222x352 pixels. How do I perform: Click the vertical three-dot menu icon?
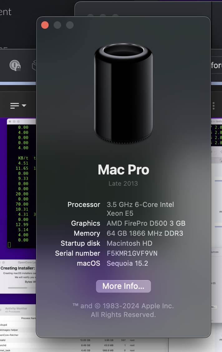click(213, 106)
